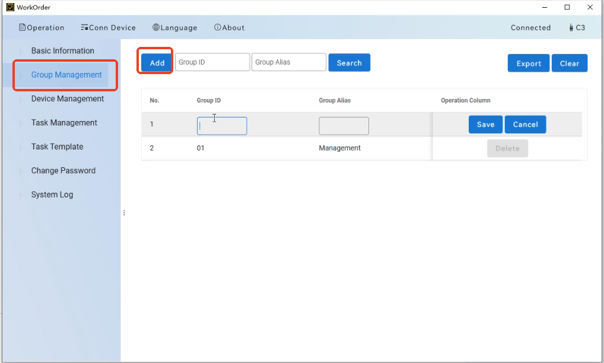Open Task Management in the sidebar

(64, 123)
